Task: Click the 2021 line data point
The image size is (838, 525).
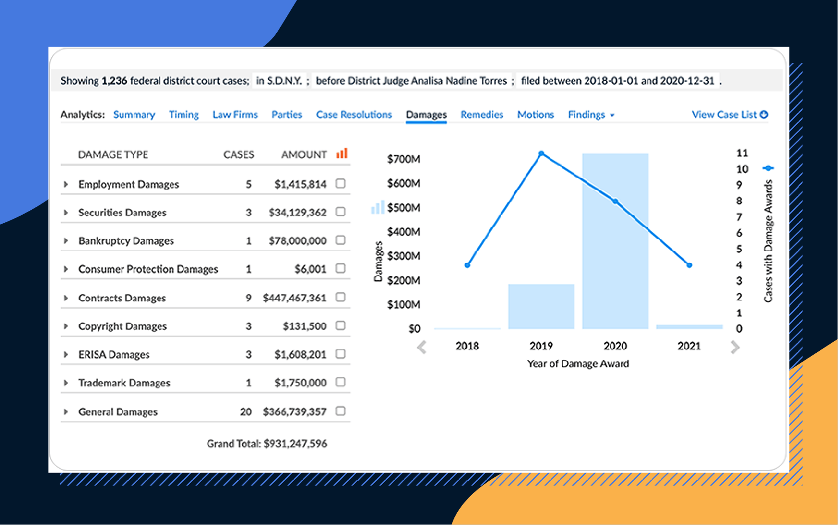Action: [689, 265]
